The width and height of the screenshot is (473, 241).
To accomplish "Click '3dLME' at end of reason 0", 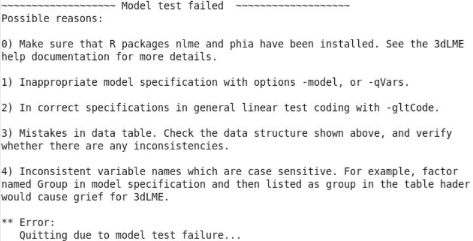I will (448, 44).
